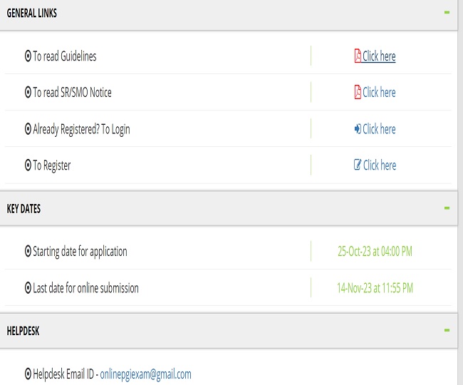463x385 pixels.
Task: Click the register pencil-edit icon
Action: 358,165
